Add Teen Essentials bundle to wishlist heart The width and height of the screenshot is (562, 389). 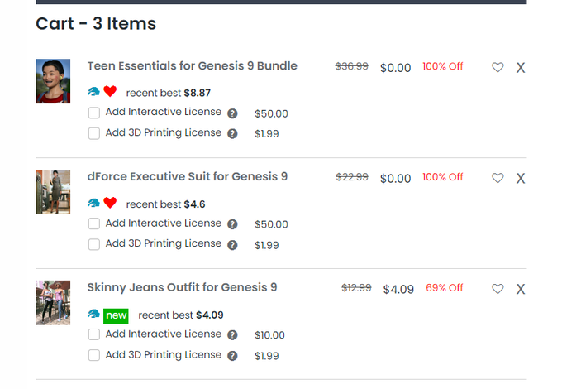coord(498,67)
